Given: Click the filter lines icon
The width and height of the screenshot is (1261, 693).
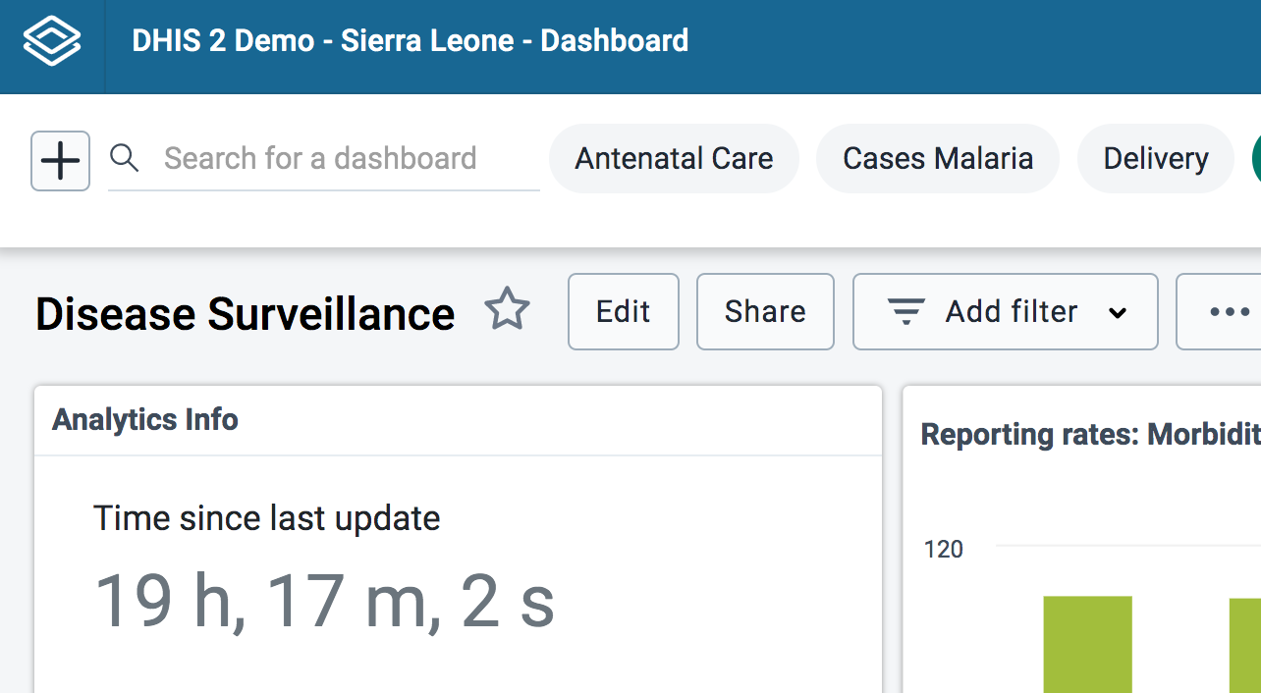Looking at the screenshot, I should click(x=905, y=312).
